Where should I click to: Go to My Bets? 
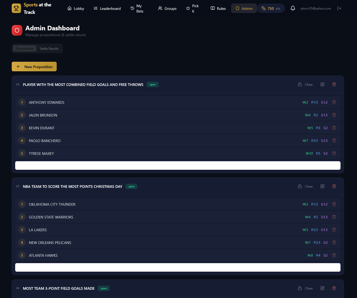pos(137,9)
